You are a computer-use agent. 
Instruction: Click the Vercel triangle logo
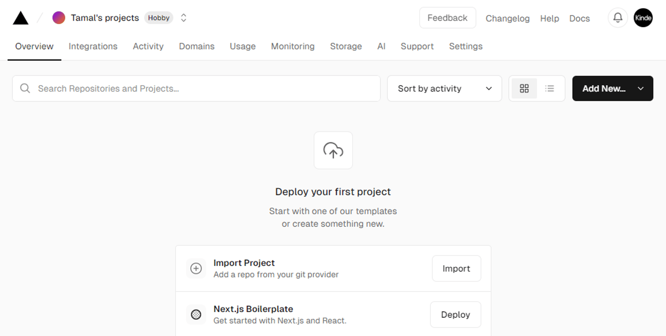[x=21, y=18]
